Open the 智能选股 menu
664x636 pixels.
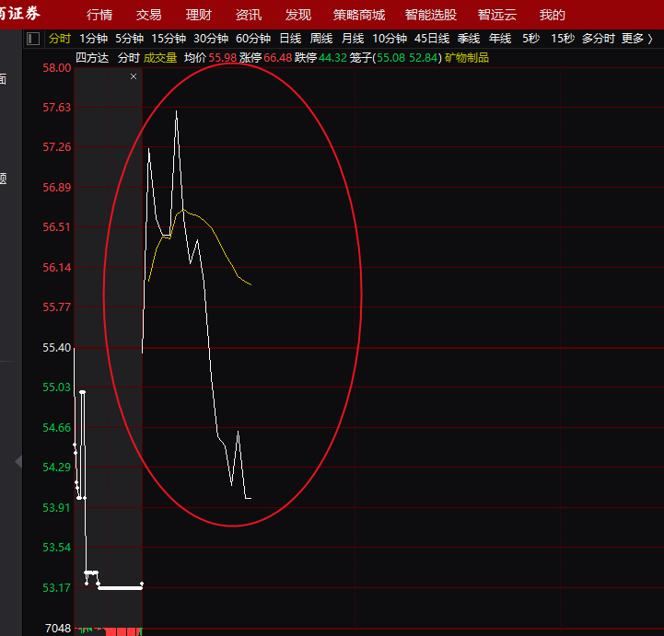coord(431,16)
